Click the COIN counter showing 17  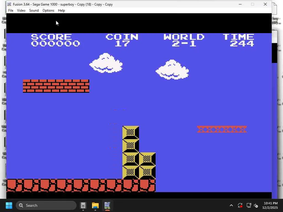point(122,43)
